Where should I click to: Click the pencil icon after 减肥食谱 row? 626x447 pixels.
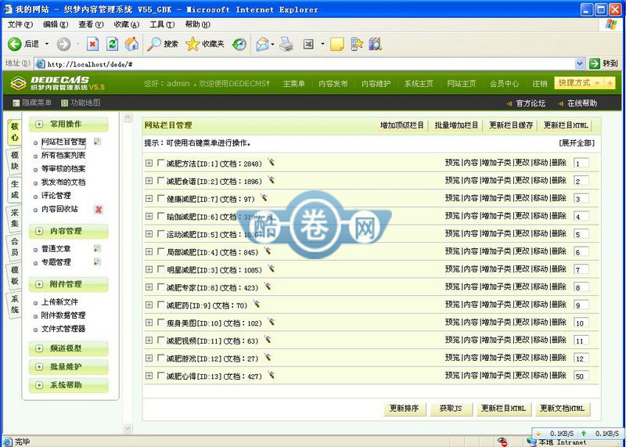click(272, 180)
